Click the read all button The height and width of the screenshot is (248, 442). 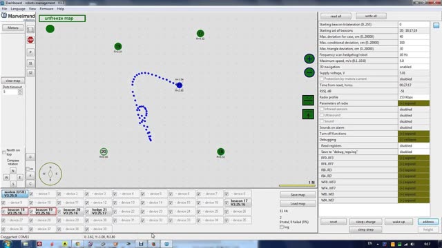(336, 16)
